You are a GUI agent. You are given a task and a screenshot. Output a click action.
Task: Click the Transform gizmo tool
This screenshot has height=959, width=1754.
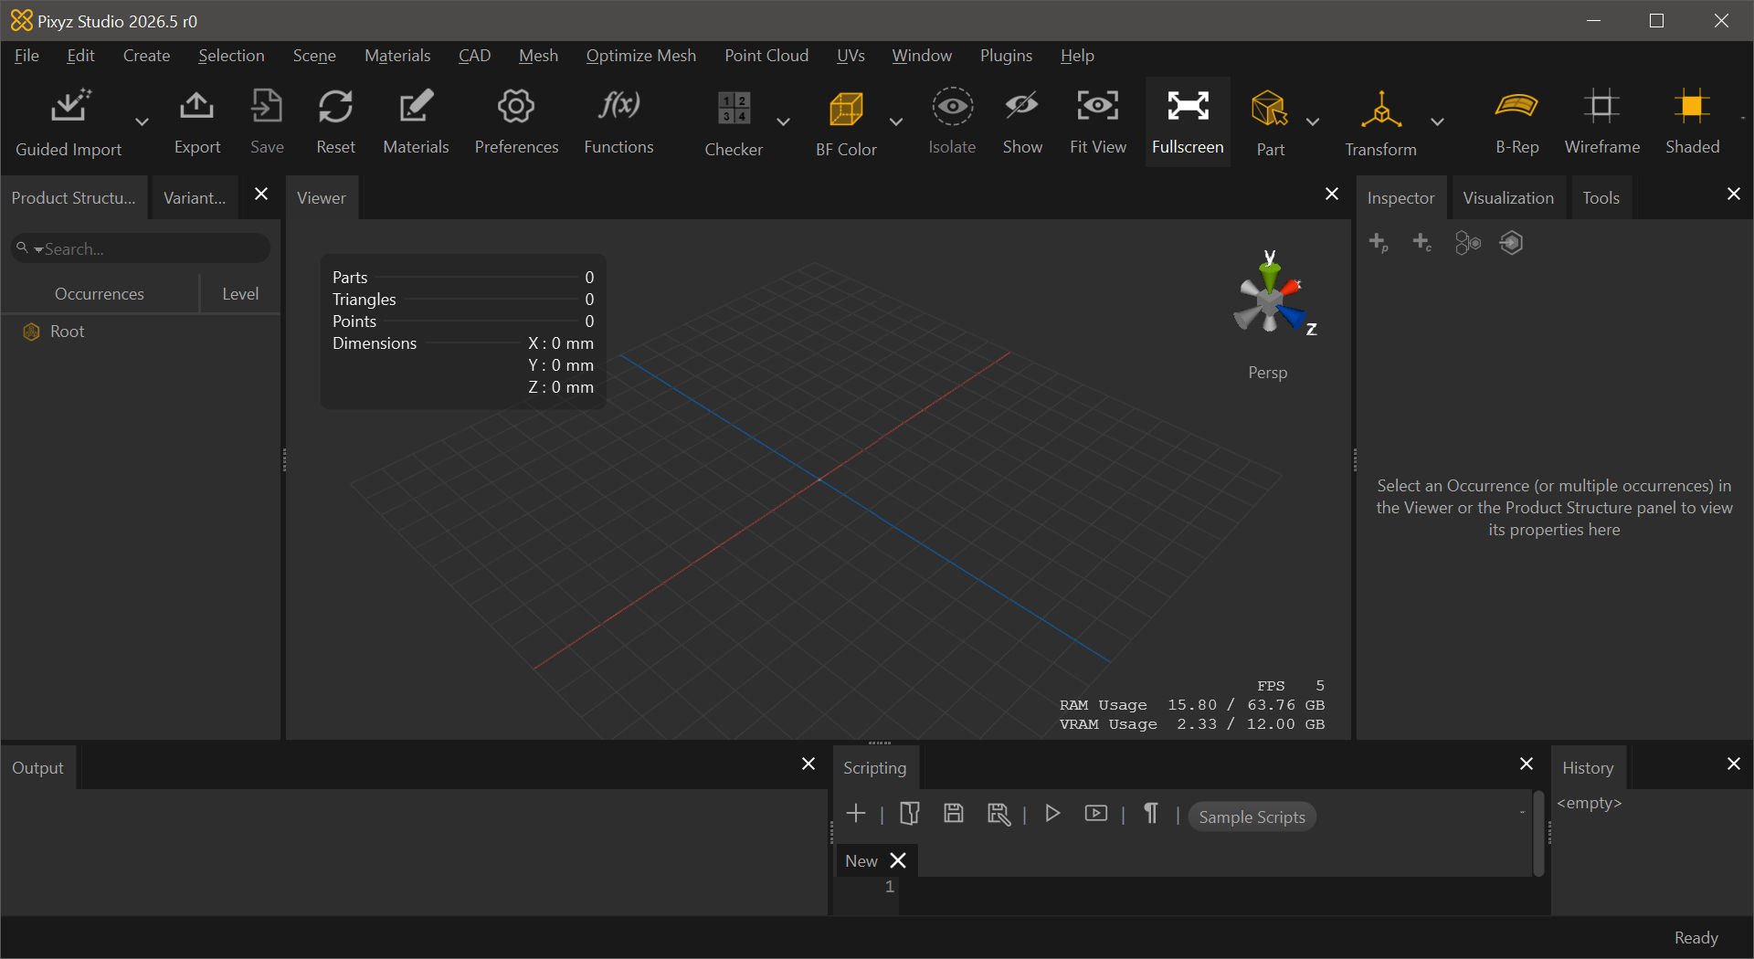pyautogui.click(x=1380, y=121)
